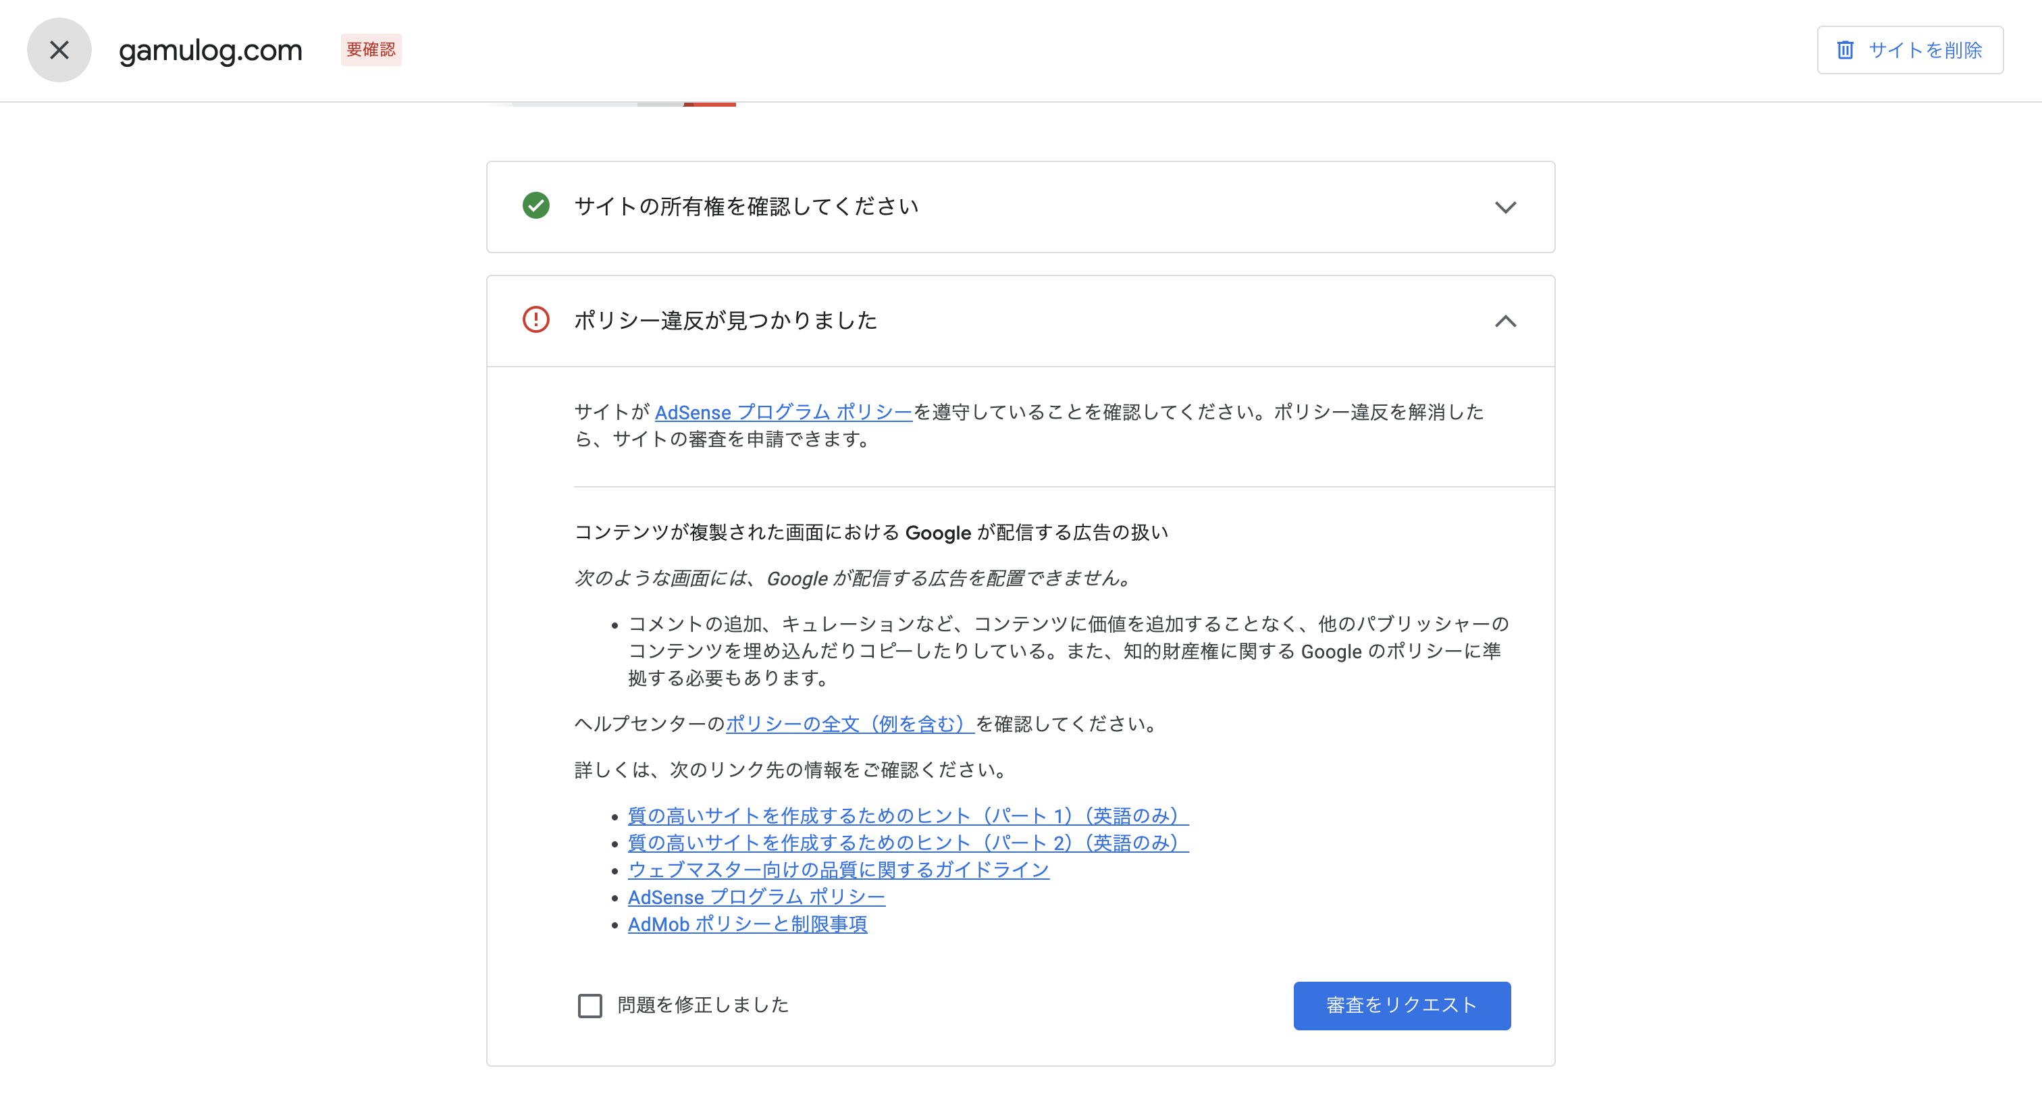Image resolution: width=2042 pixels, height=1110 pixels.
Task: Open AdSense プログラム ポリシー link in list
Action: point(756,897)
